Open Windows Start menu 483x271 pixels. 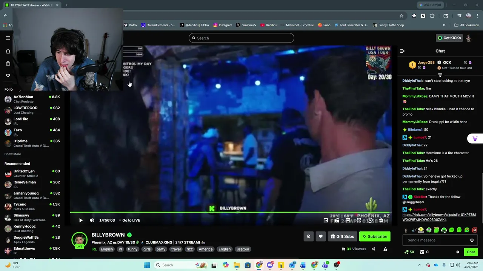(147, 265)
